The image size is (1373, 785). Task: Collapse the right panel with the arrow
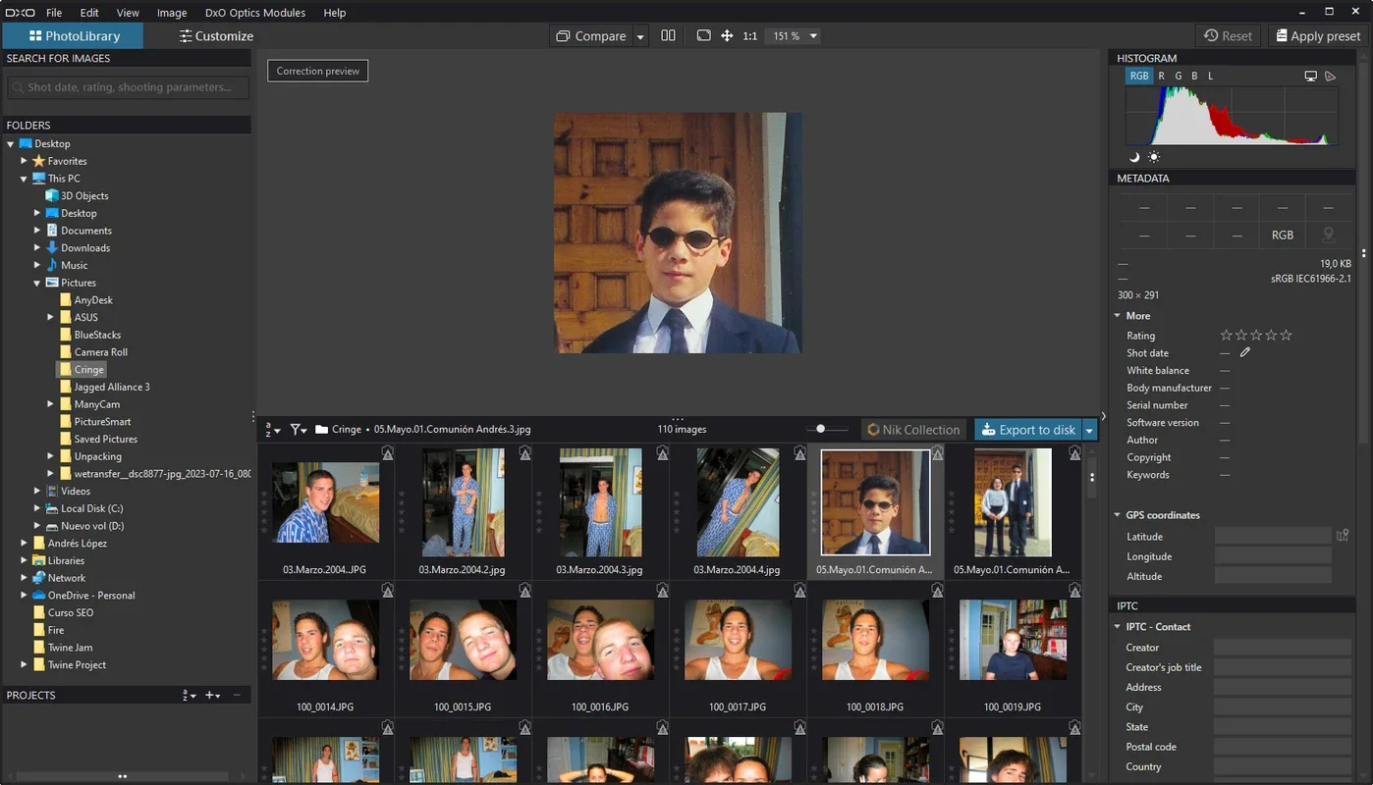(x=1103, y=416)
